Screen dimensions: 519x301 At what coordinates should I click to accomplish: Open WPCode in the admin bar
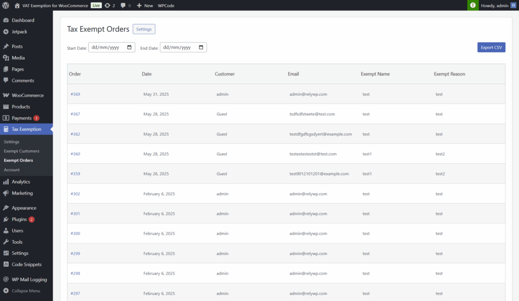coord(166,5)
